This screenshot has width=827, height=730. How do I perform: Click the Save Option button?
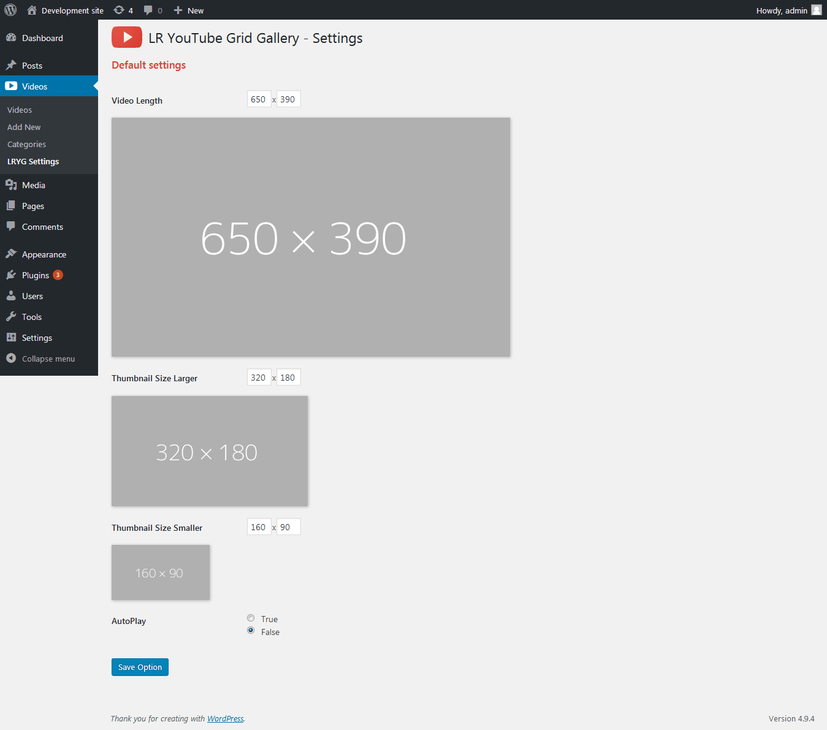(x=140, y=667)
